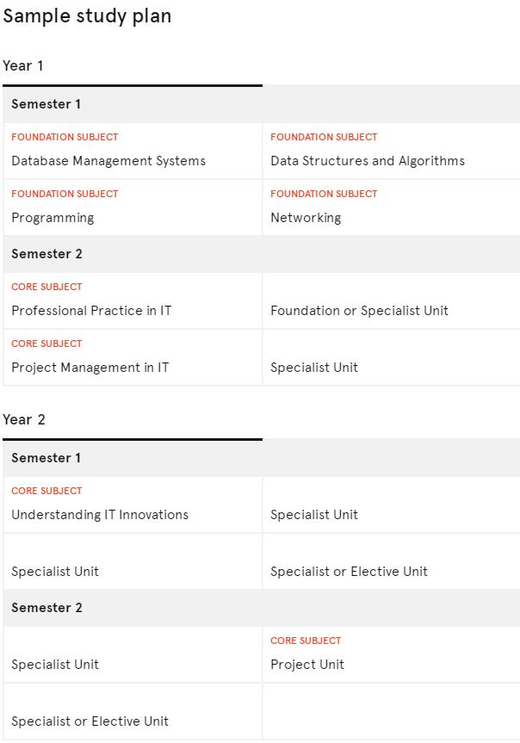Image resolution: width=520 pixels, height=743 pixels.
Task: Select Specialist Unit next to Project Unit
Action: [55, 665]
